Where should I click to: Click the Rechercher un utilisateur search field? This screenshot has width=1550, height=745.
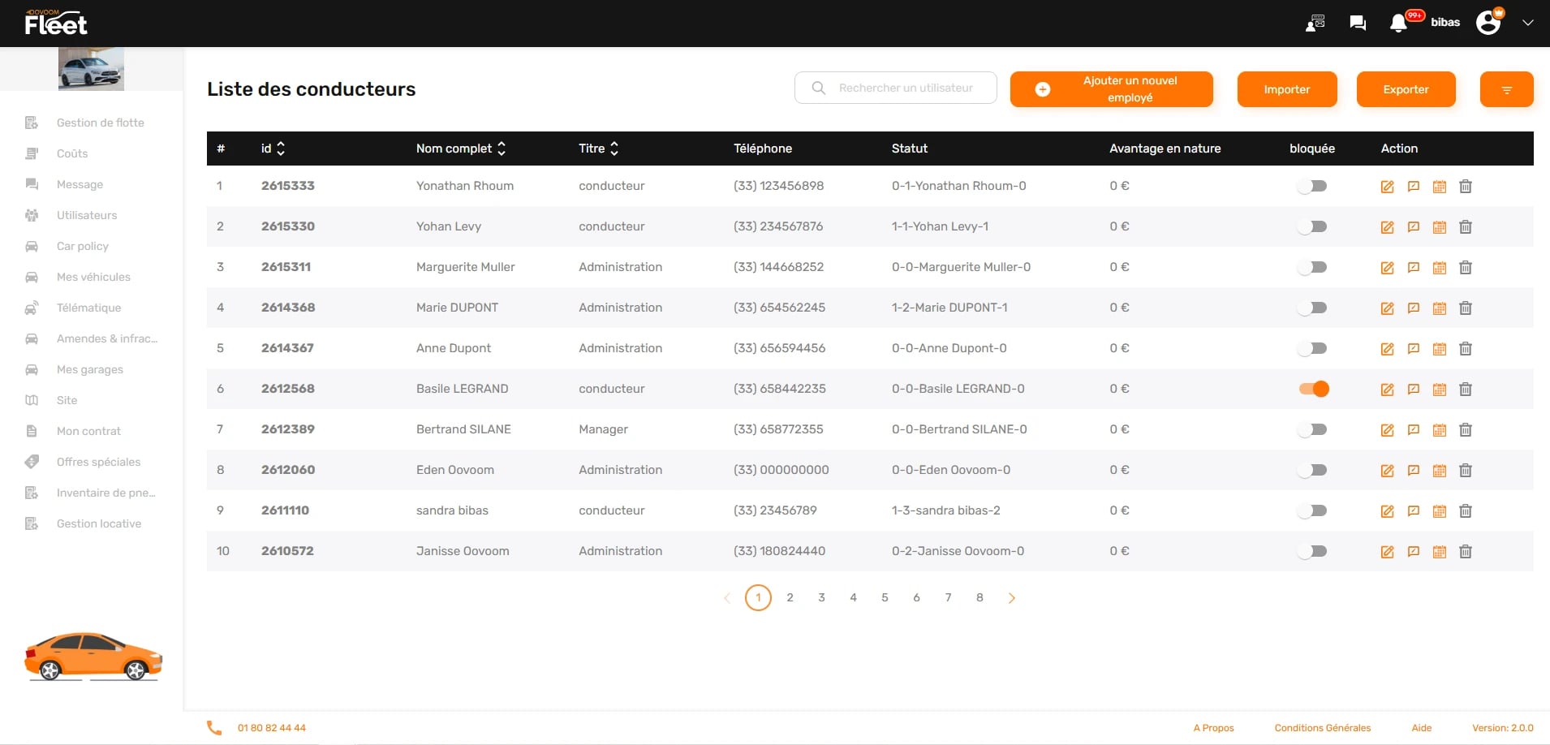pyautogui.click(x=905, y=88)
